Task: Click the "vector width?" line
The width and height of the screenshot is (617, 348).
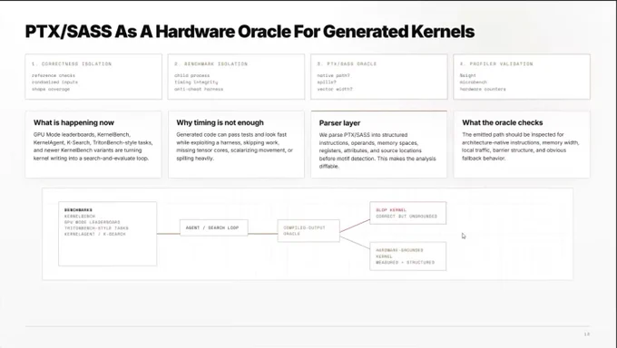Action: pos(335,89)
